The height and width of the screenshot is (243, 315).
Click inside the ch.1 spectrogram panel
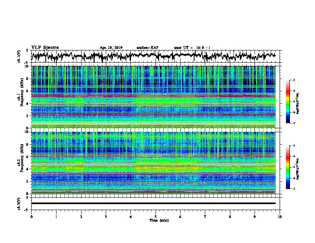click(x=154, y=97)
